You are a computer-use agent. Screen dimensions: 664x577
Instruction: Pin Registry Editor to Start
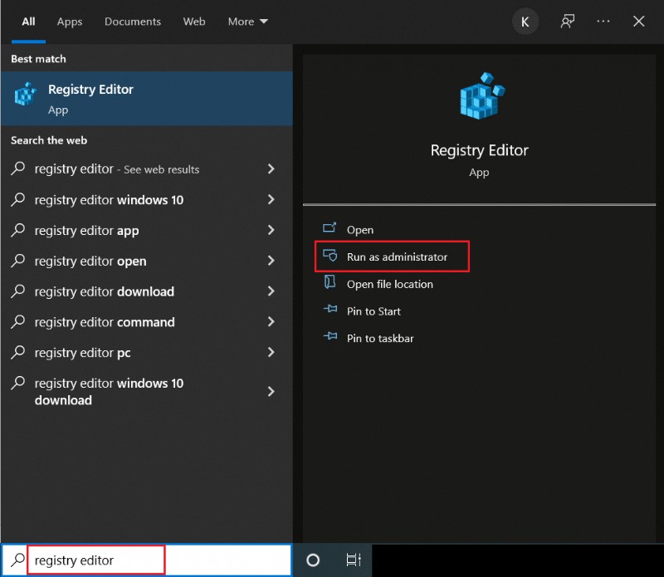pos(373,311)
